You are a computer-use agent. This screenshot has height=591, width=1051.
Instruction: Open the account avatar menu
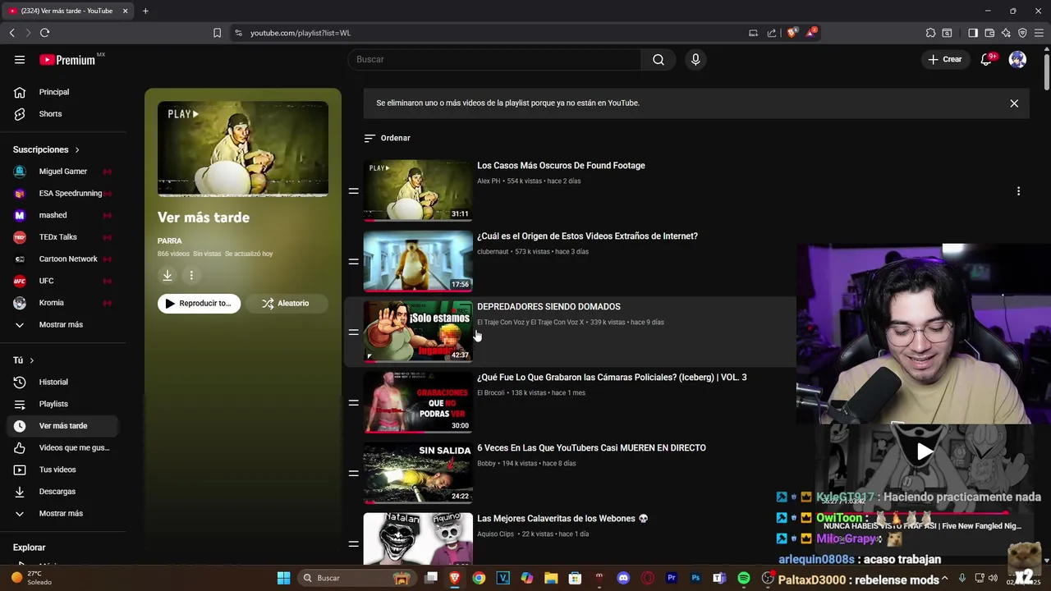(x=1017, y=59)
